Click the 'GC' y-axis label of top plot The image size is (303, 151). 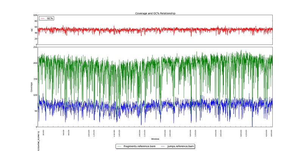[x=32, y=30]
